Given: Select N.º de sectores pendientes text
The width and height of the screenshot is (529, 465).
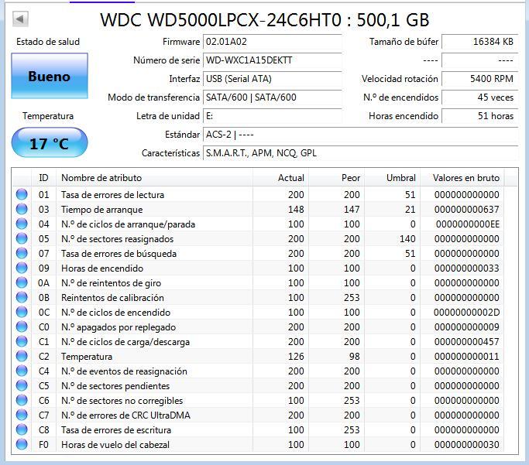Looking at the screenshot, I should pyautogui.click(x=115, y=386).
